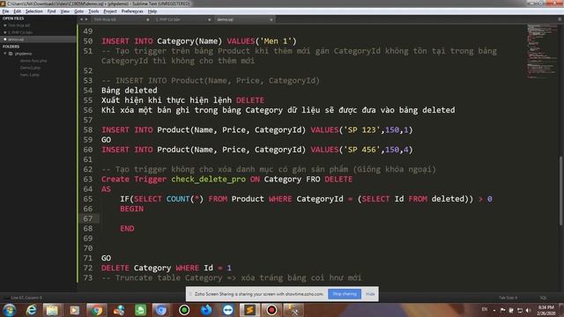Click Line 67 column status text
The height and width of the screenshot is (317, 564).
[26, 298]
